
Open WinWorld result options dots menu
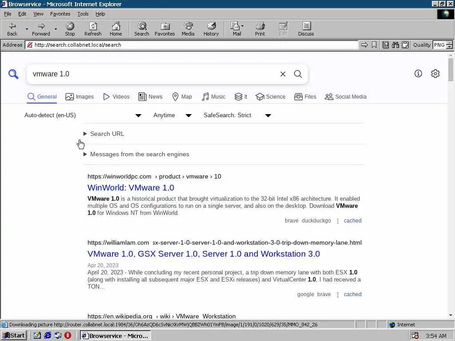(338, 221)
